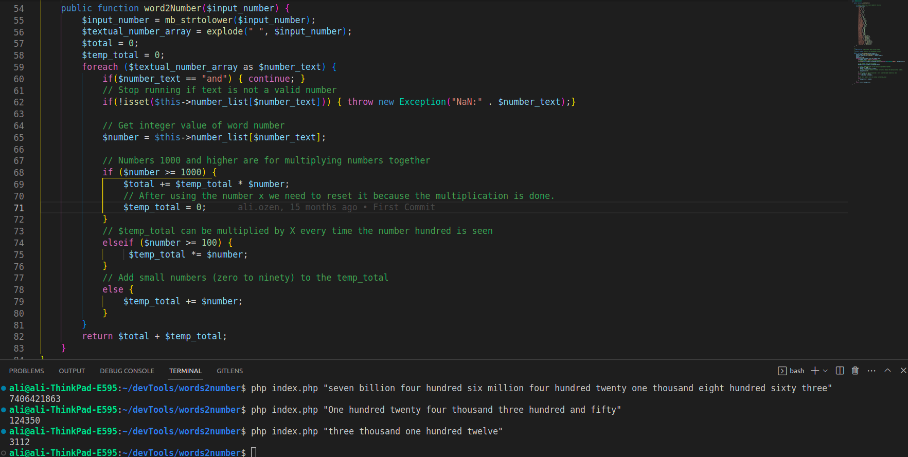Screen dimensions: 908x457
Task: Click line number 71 in gutter
Action: (19, 208)
